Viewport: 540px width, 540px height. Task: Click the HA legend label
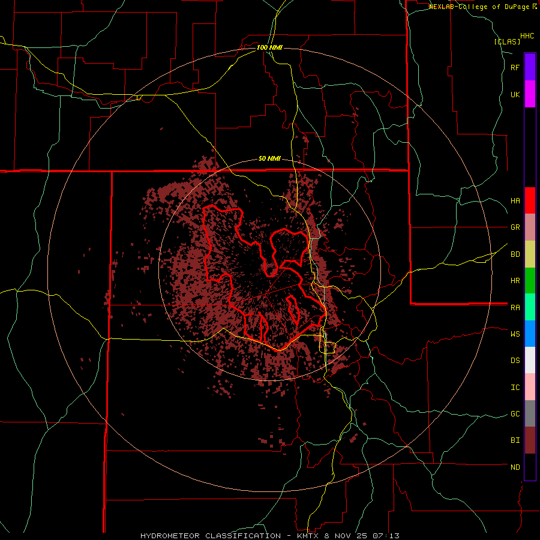pos(515,200)
